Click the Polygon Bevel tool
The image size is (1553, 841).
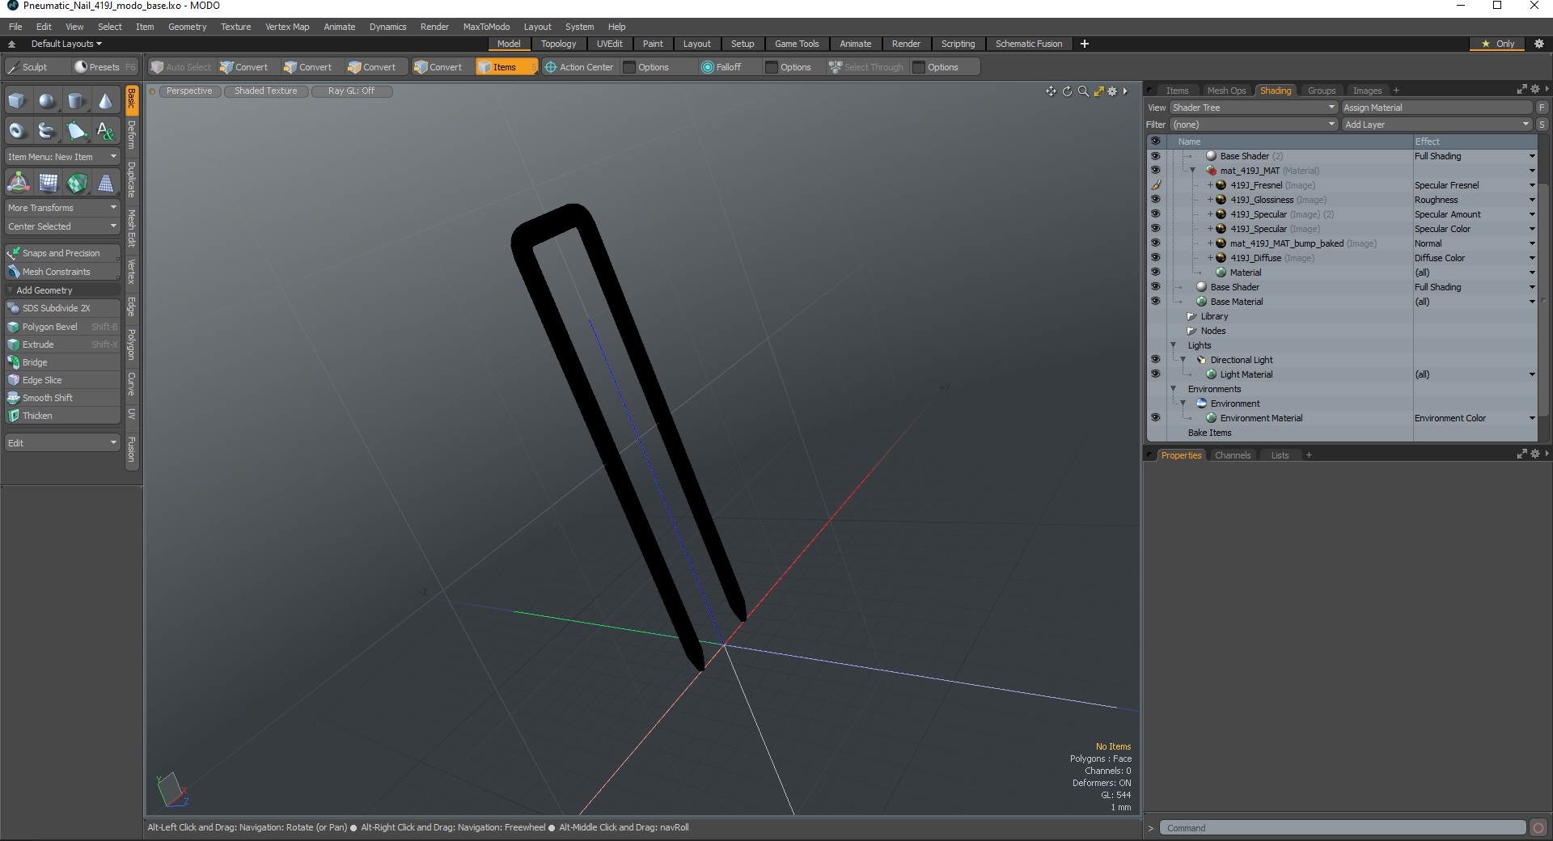click(62, 327)
